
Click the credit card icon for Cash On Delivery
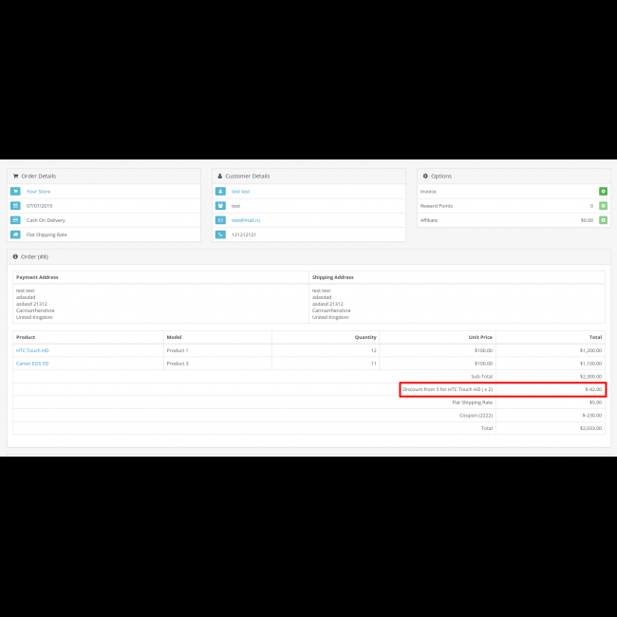tap(15, 219)
